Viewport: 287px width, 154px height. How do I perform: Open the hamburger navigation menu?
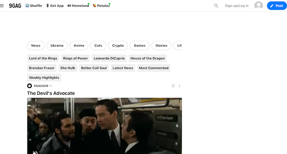[x=2, y=6]
